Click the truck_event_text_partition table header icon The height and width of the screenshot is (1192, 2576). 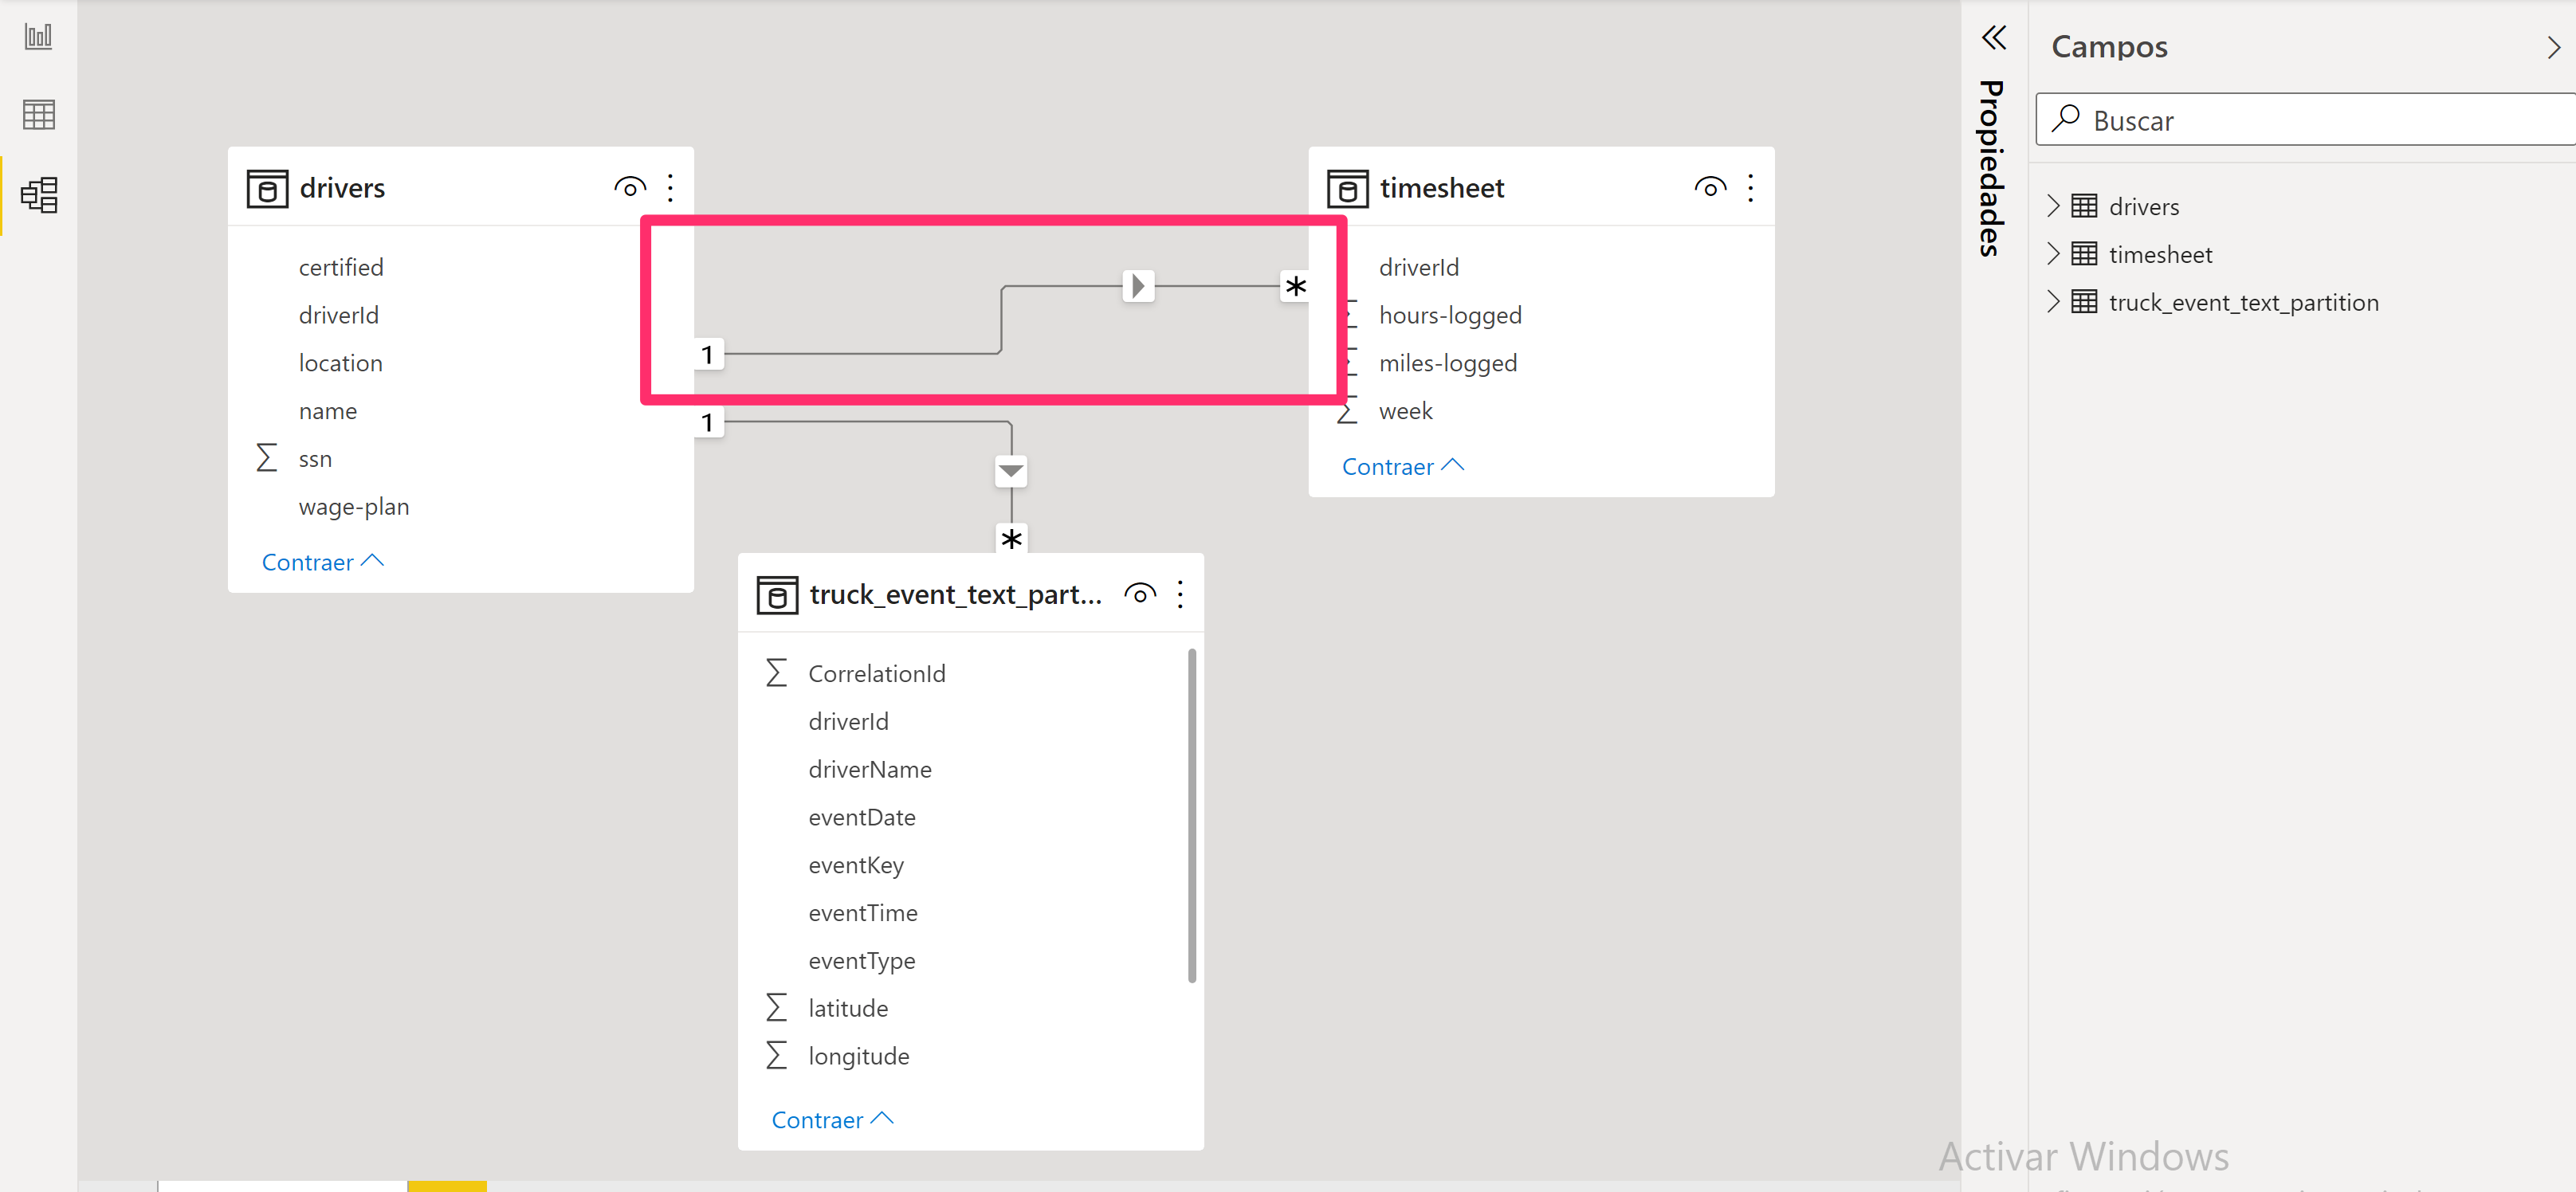coord(777,595)
